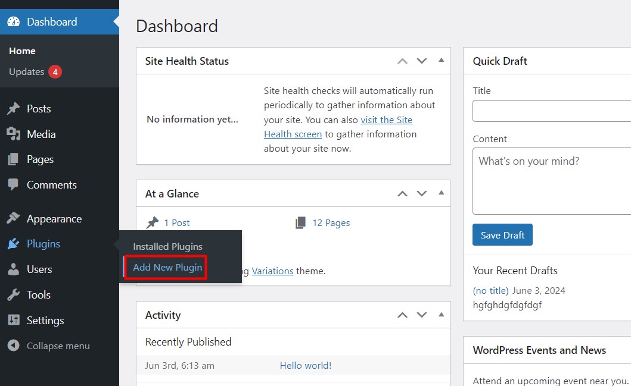Follow the visit the Site Health screen link
The height and width of the screenshot is (386, 631).
point(338,127)
